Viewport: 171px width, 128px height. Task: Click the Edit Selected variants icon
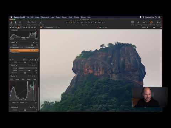[151, 22]
